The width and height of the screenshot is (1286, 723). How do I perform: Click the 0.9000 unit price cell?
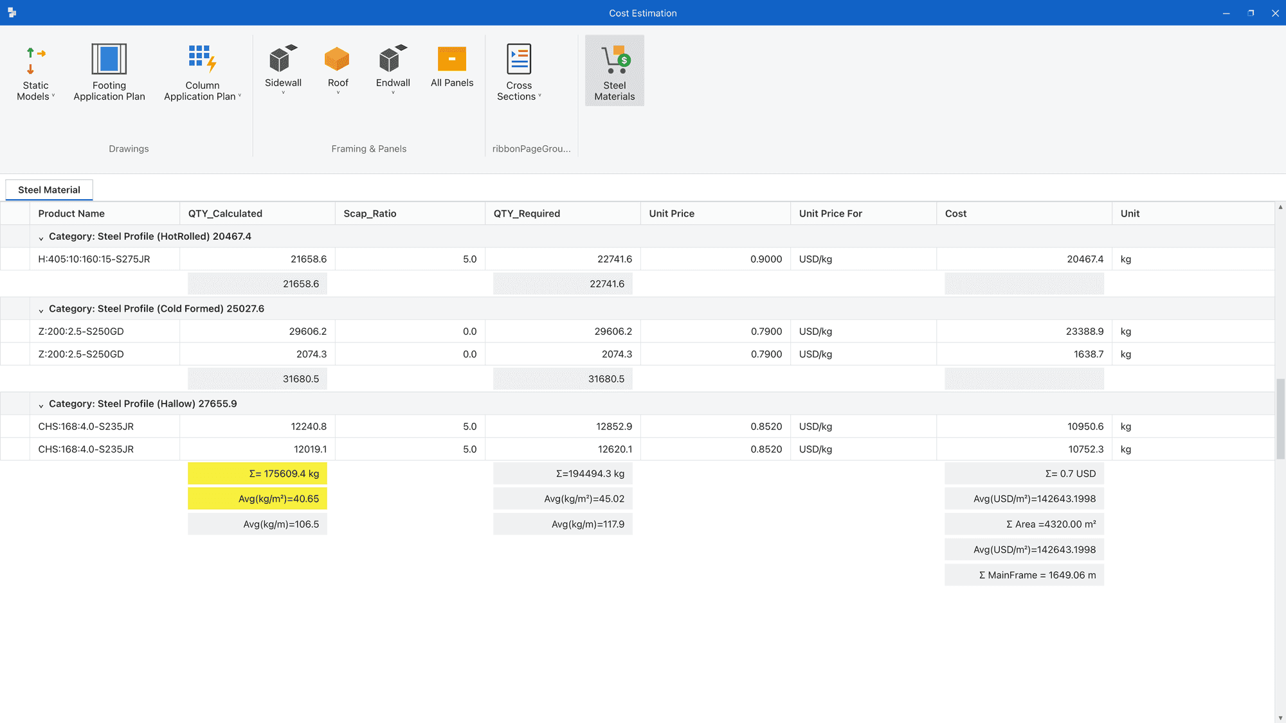(716, 259)
